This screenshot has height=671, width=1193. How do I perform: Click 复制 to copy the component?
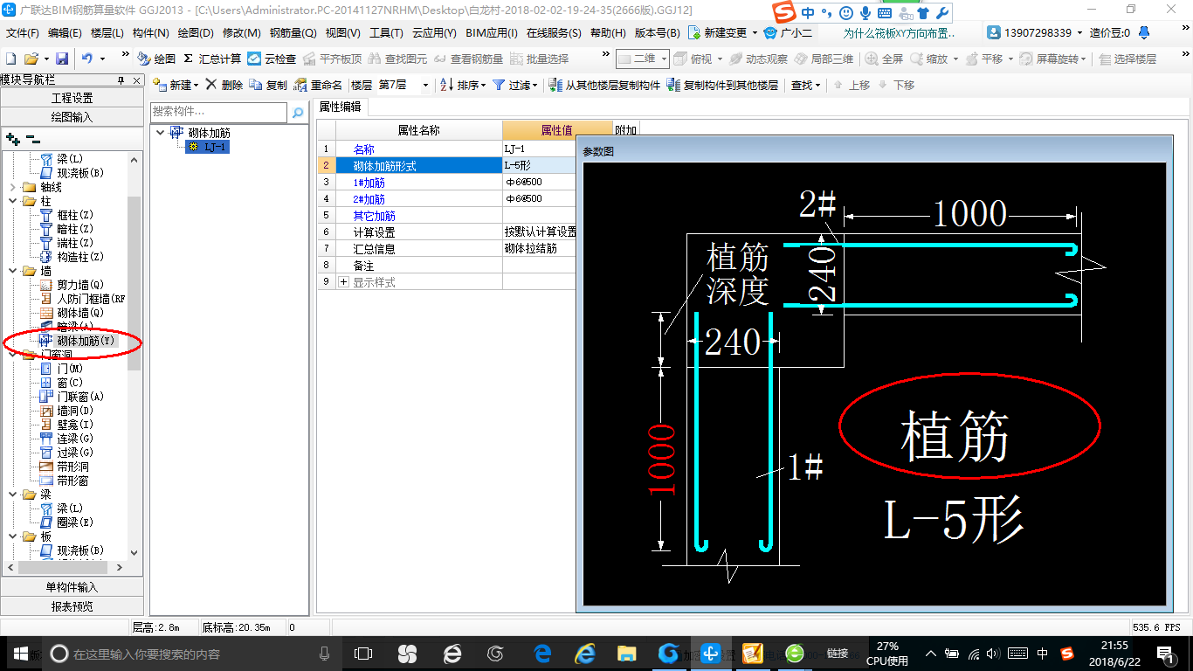[x=268, y=85]
